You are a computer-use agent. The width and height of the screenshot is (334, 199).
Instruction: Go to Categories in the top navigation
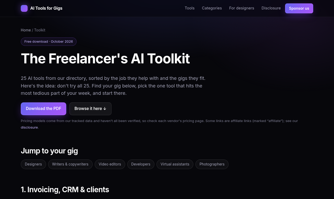coord(212,8)
